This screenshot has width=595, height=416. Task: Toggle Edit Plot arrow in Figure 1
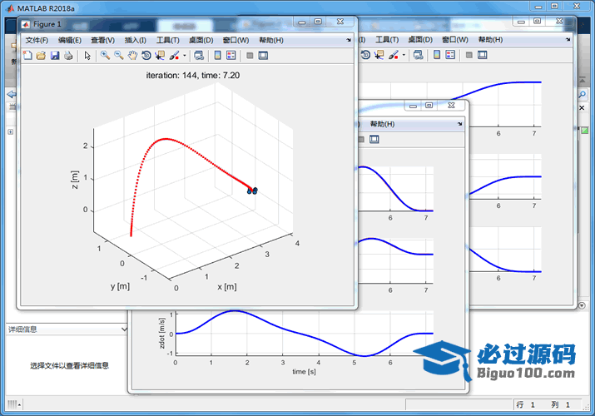(x=87, y=56)
